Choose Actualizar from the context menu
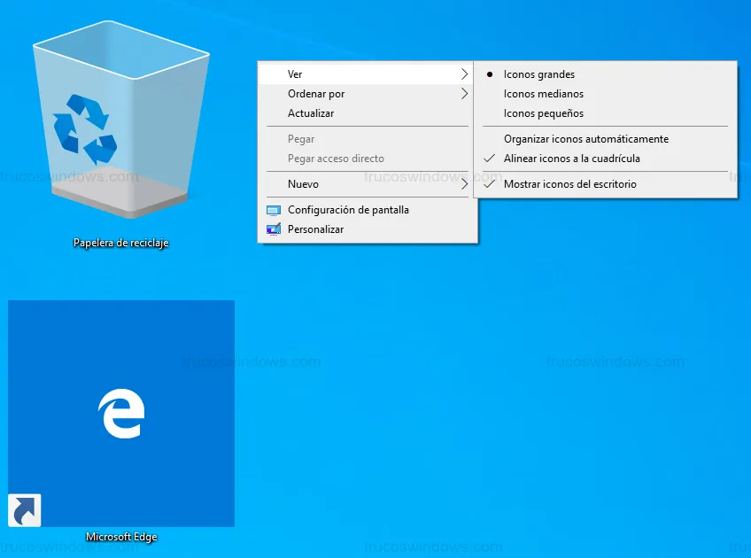 point(311,113)
